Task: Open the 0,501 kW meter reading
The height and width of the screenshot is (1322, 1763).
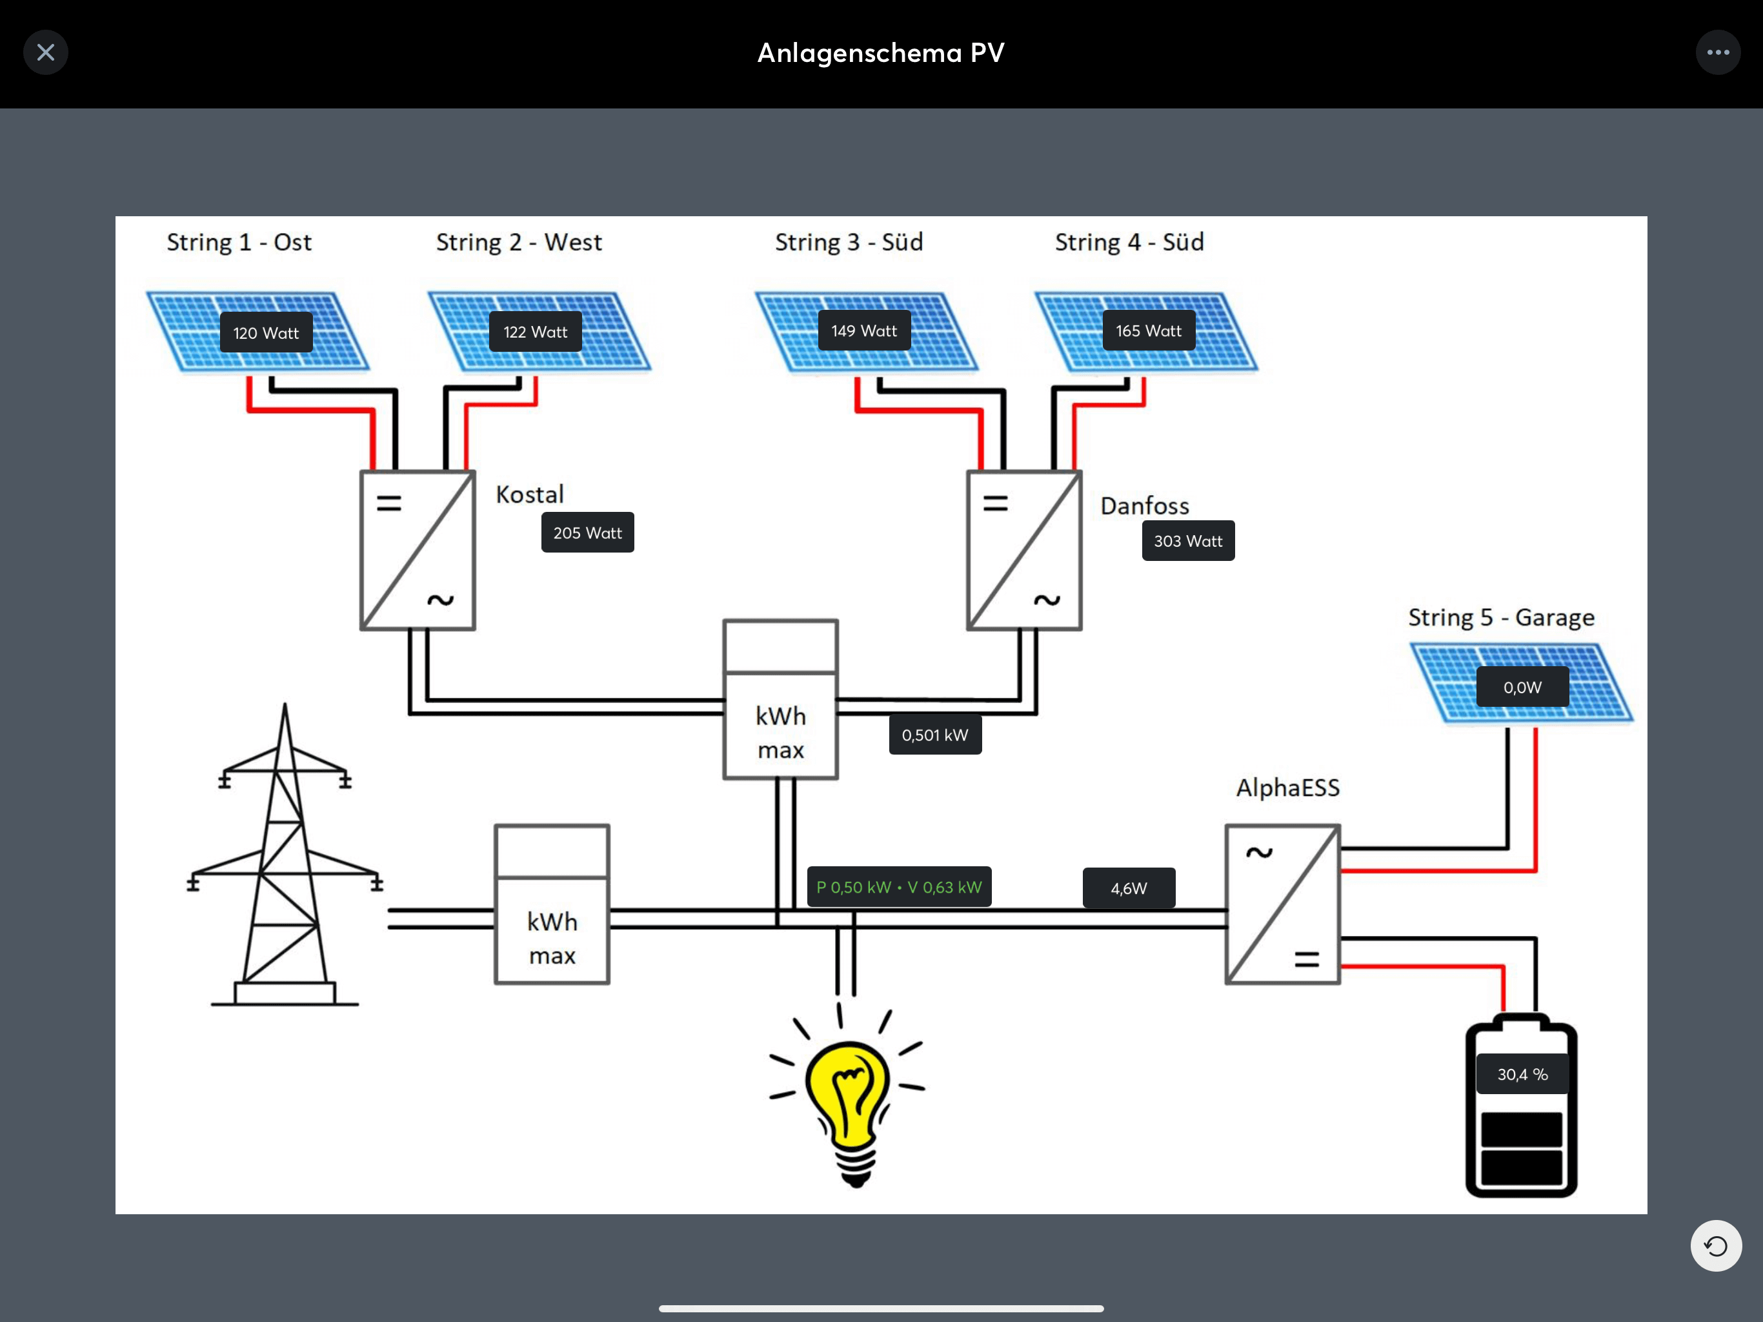Action: click(x=935, y=735)
